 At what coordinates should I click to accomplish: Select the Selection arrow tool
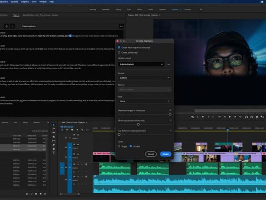coord(54,125)
